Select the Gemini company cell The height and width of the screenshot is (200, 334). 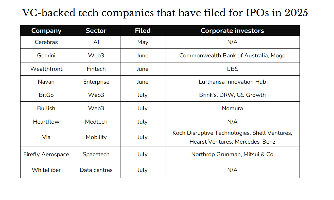[x=46, y=55]
